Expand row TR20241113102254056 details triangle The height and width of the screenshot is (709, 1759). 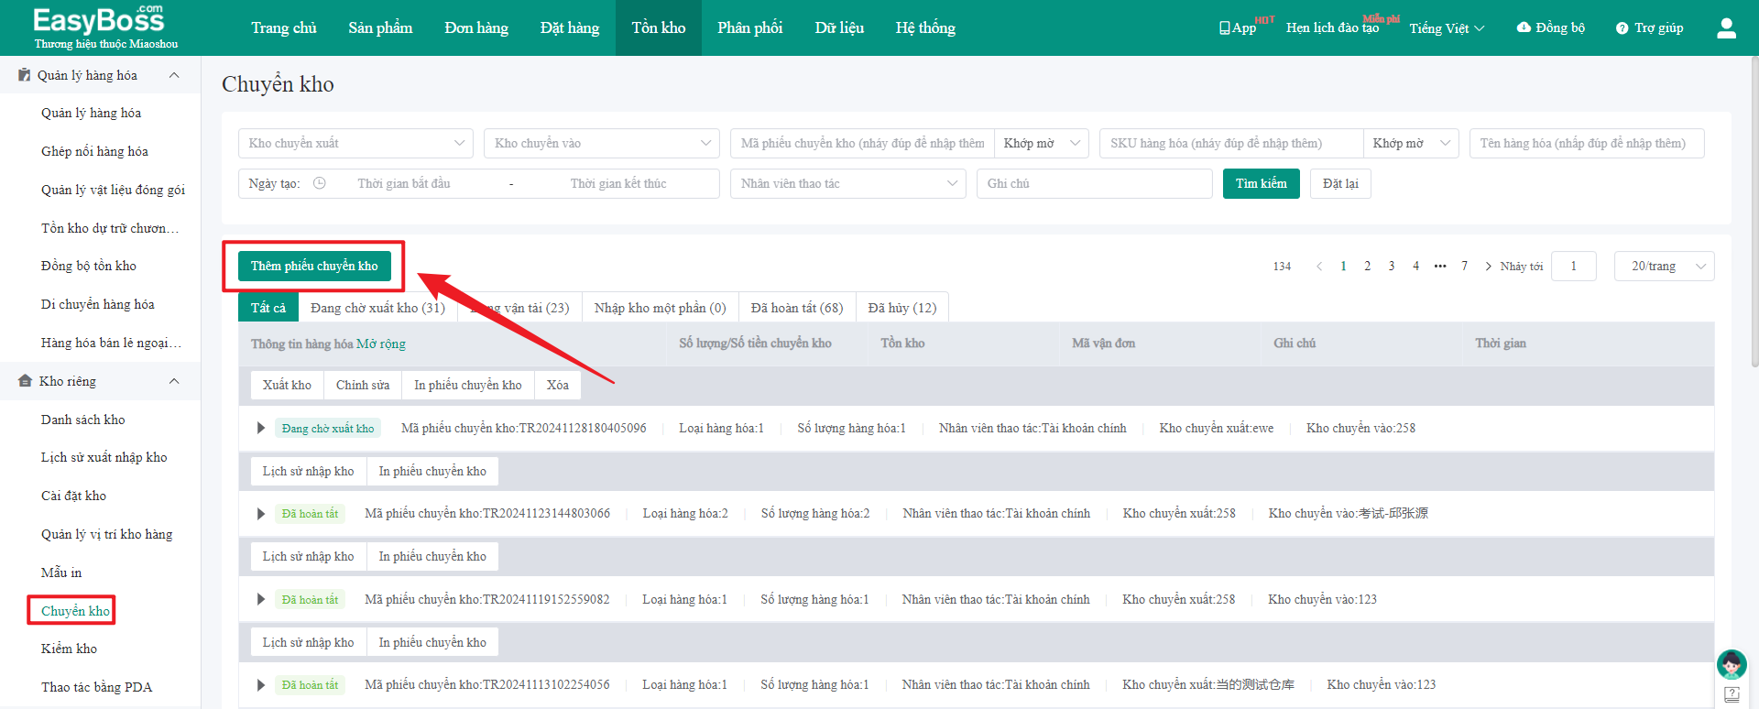[x=261, y=685]
